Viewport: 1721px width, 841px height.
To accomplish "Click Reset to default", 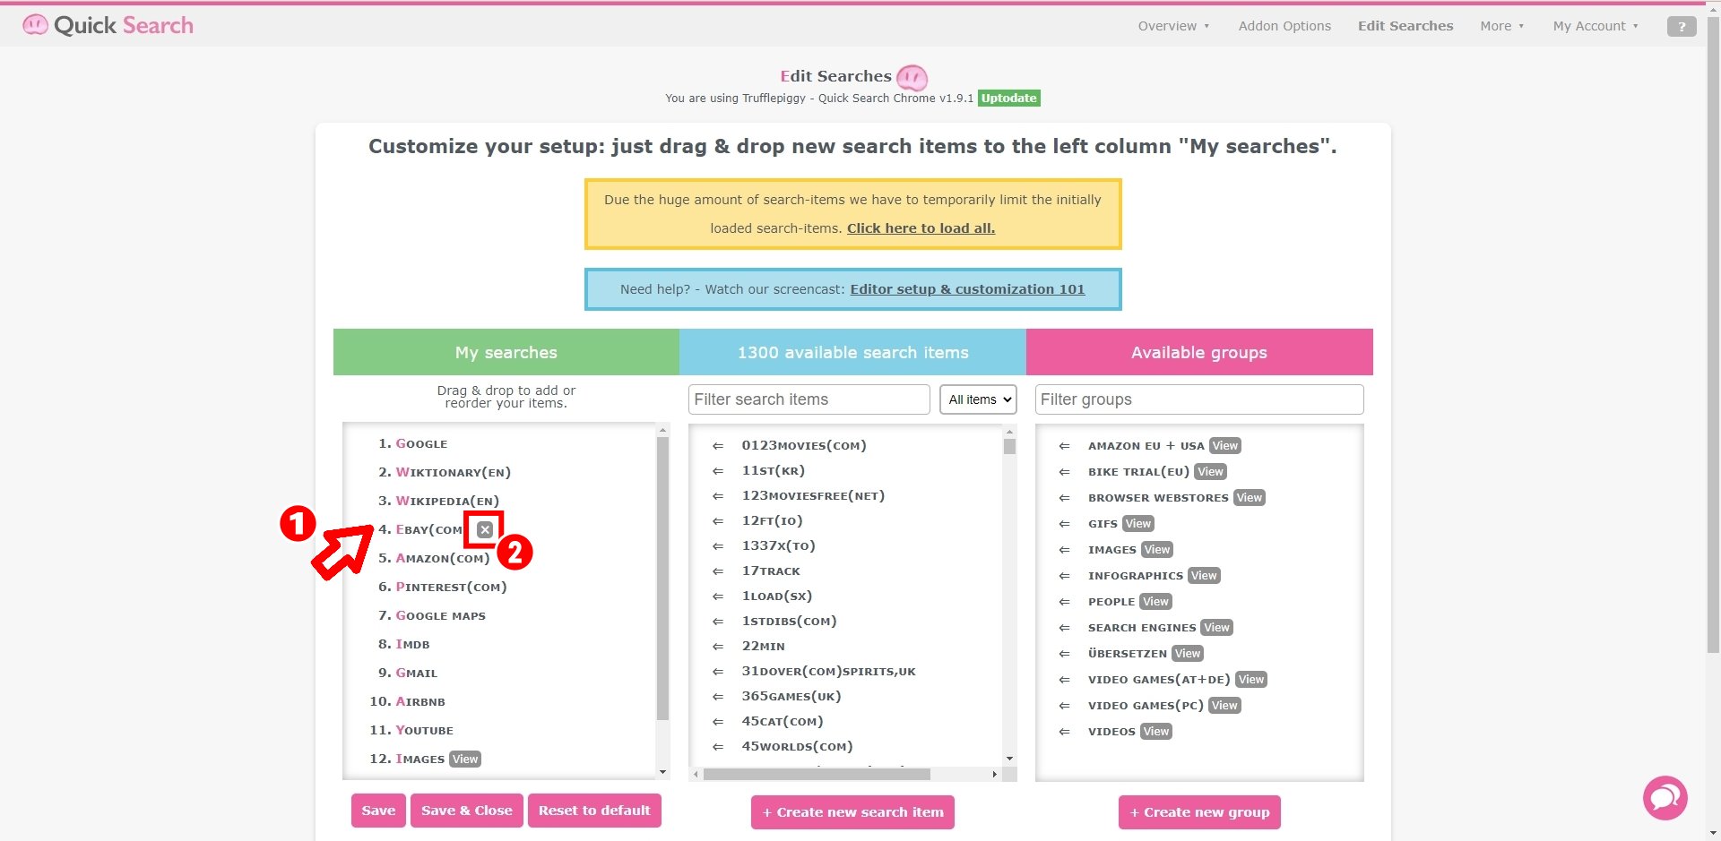I will click(594, 811).
